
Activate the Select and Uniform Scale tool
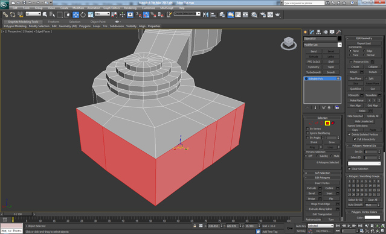click(x=91, y=14)
